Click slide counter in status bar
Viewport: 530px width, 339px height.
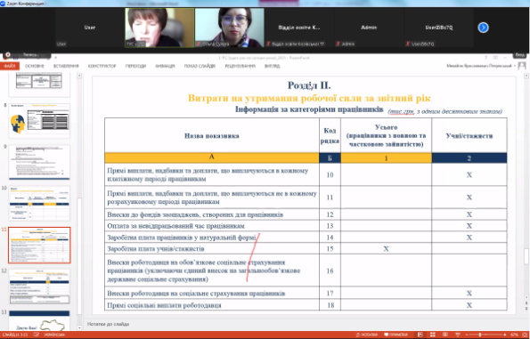click(x=15, y=335)
